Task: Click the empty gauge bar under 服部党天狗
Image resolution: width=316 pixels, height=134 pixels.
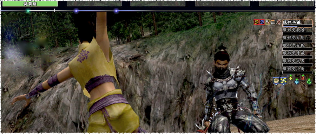Action: click(x=297, y=42)
